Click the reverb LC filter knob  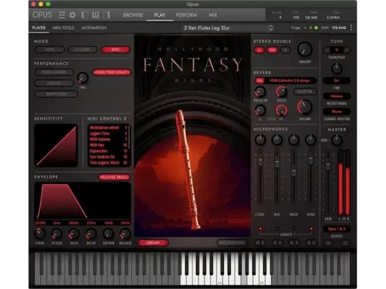coord(260,110)
